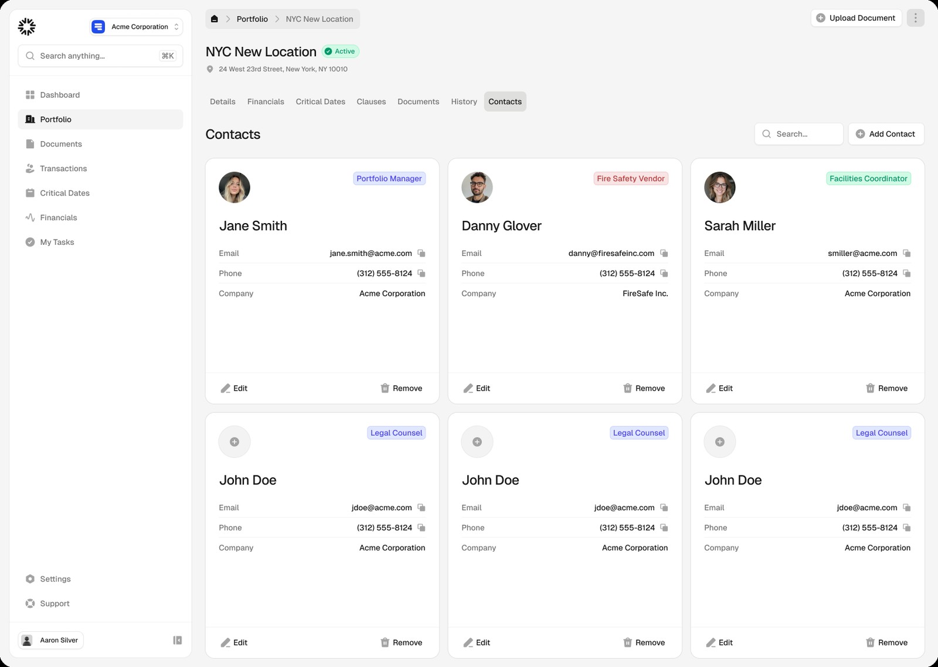This screenshot has width=938, height=667.
Task: Open the three-dot more options menu
Action: click(x=915, y=18)
